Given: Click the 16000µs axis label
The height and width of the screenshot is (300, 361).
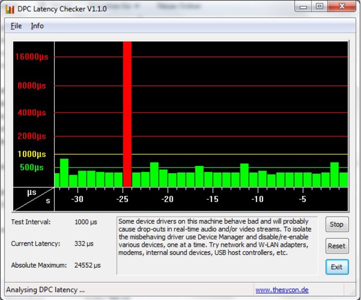Looking at the screenshot, I should (x=32, y=56).
